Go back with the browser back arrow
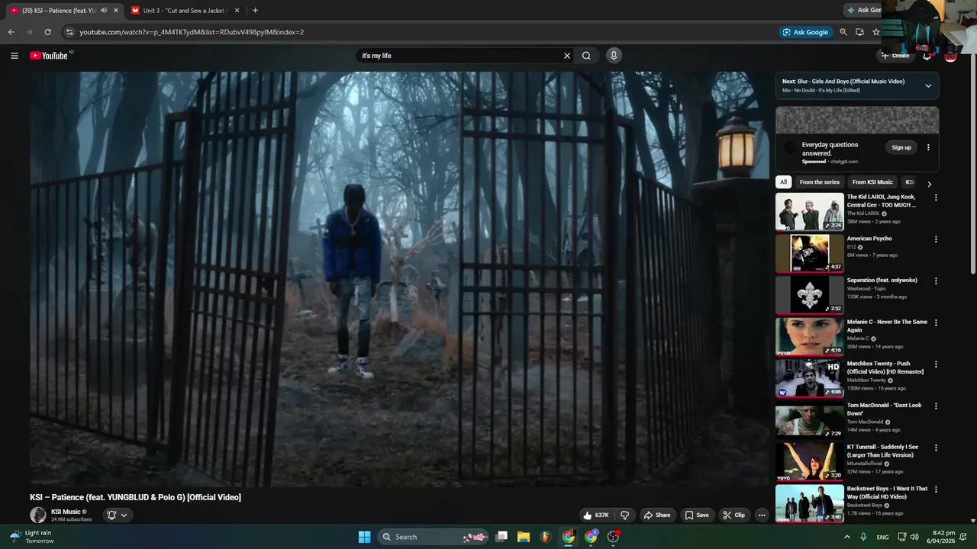The image size is (977, 549). click(11, 32)
